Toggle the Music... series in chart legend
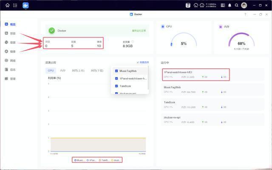Viewport: 272px width, 170px height. [x=79, y=160]
